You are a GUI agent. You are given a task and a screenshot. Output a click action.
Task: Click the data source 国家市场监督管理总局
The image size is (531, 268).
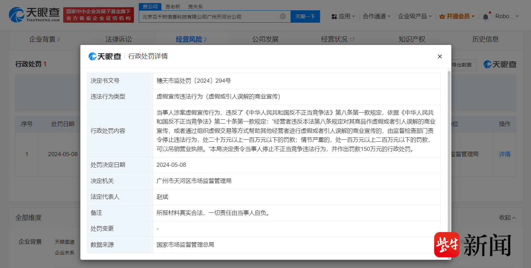click(185, 245)
